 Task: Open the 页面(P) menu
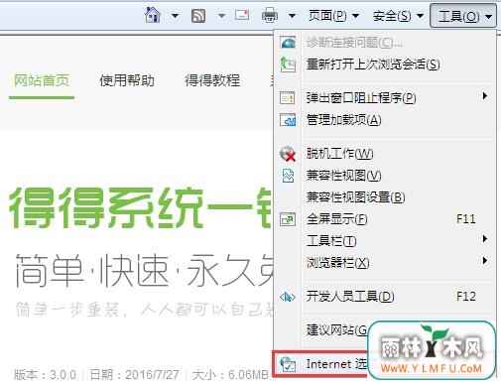pyautogui.click(x=333, y=16)
